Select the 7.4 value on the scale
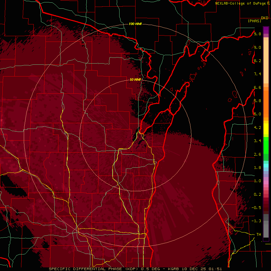This screenshot has width=271, height=271. (257, 74)
